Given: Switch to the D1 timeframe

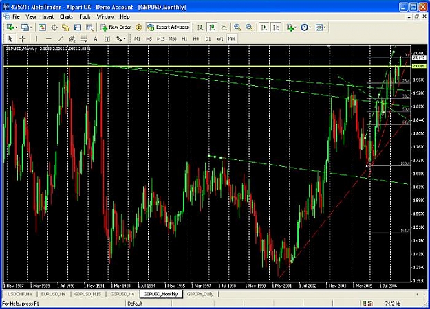Looking at the screenshot, I should (208, 39).
